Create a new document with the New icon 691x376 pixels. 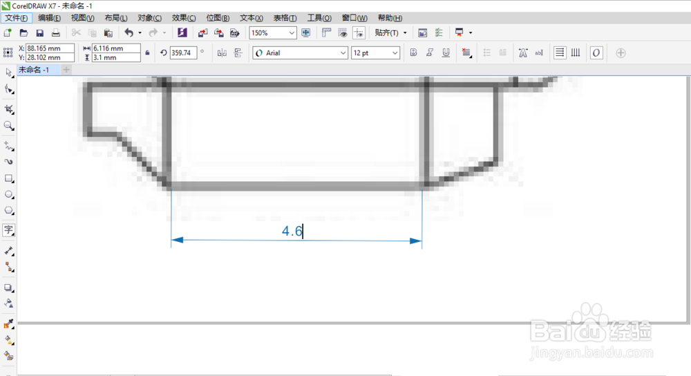tap(8, 32)
